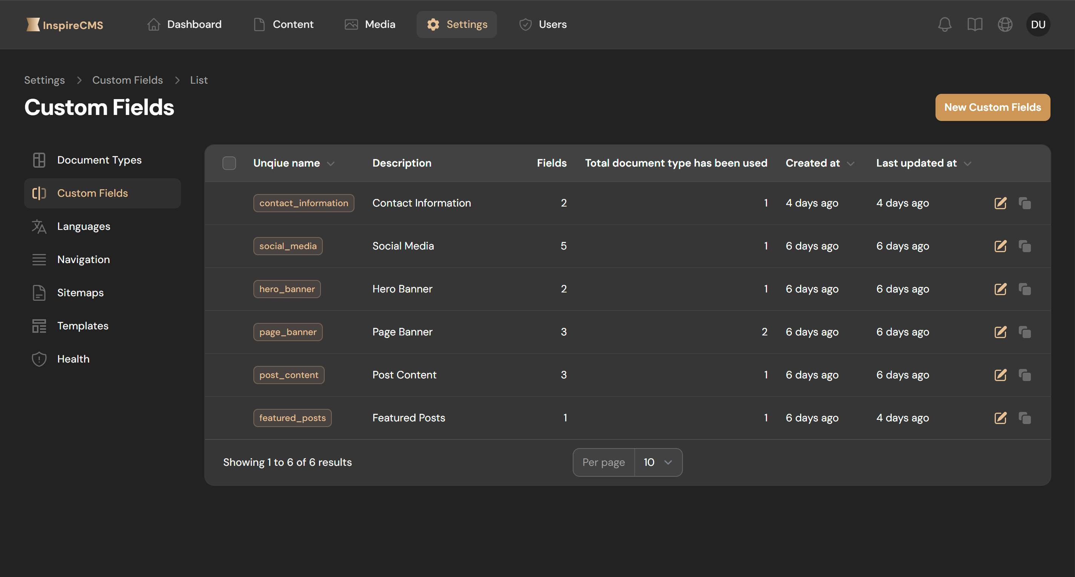Screen dimensions: 1075x577
Task: Click Settings breadcrumb link
Action: coord(44,80)
